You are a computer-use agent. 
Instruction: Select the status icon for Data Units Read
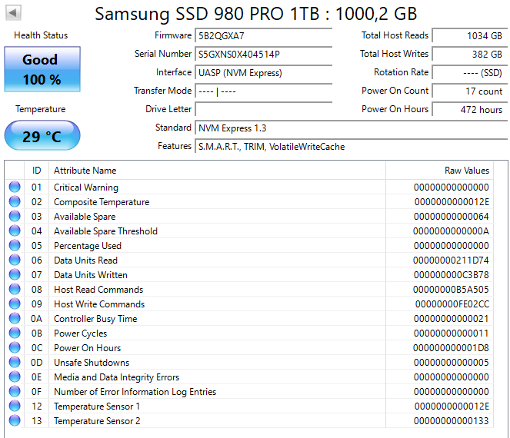(x=15, y=260)
